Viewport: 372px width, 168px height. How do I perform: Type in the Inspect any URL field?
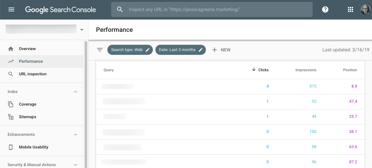(x=215, y=9)
